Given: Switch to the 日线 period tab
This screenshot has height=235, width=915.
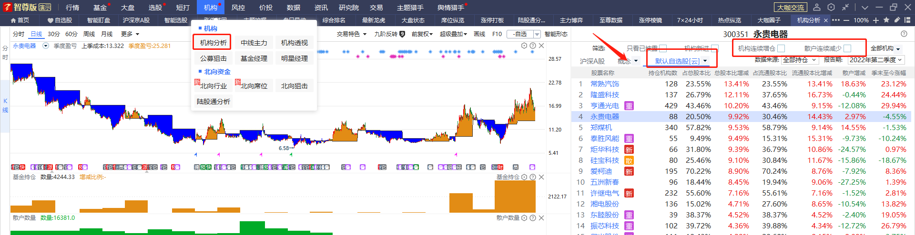Looking at the screenshot, I should click(36, 34).
